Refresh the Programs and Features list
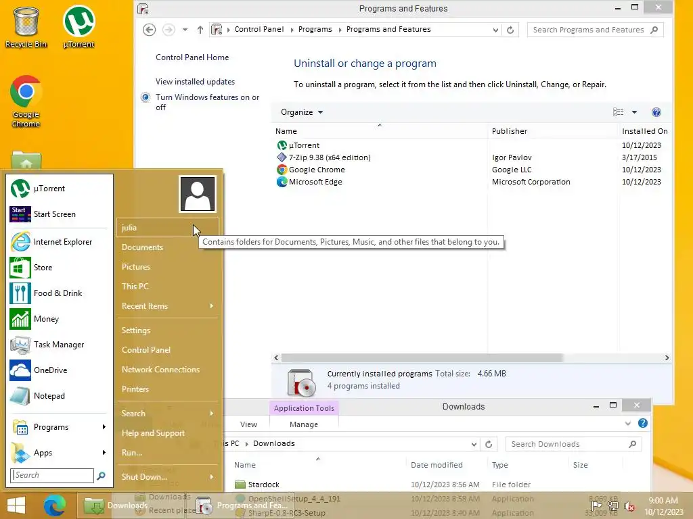Screen dimensions: 693x519 point(510,30)
